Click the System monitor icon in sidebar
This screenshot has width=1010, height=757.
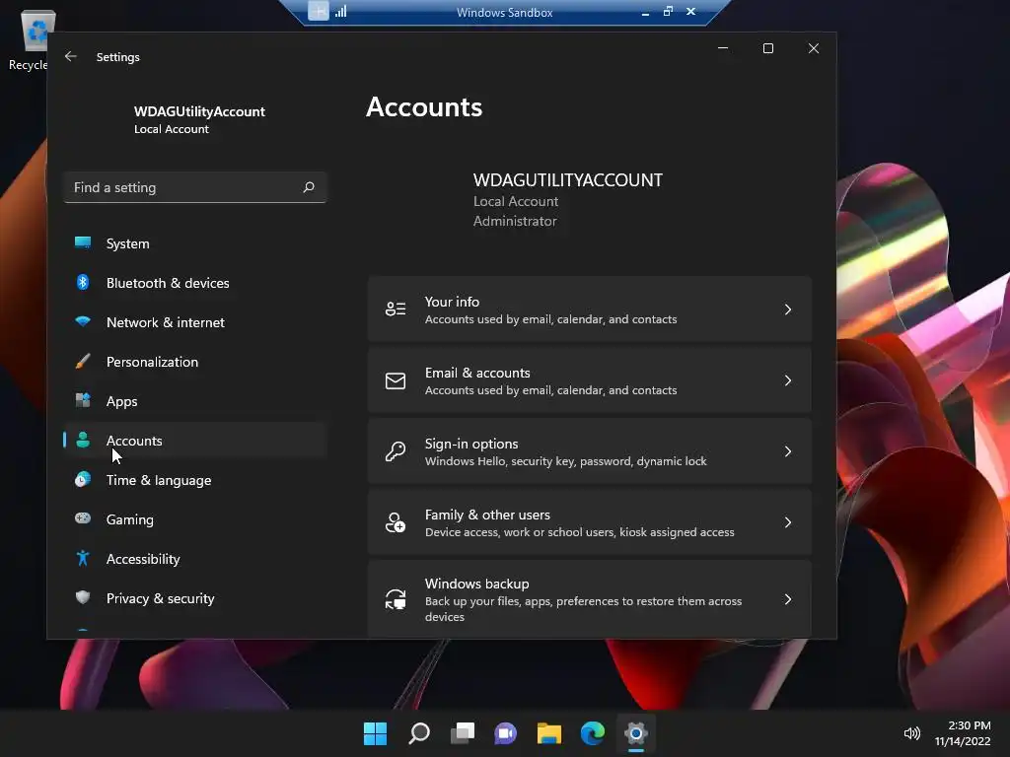click(x=83, y=242)
